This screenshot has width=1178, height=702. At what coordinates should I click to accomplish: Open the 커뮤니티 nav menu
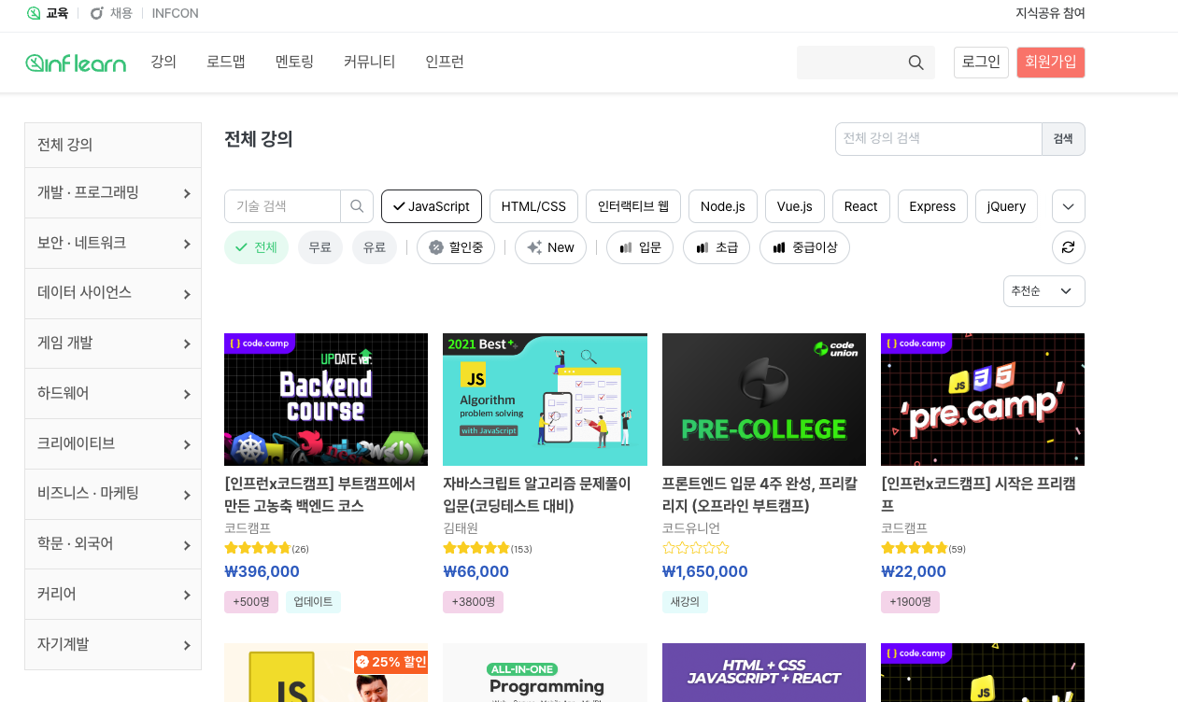click(x=369, y=62)
